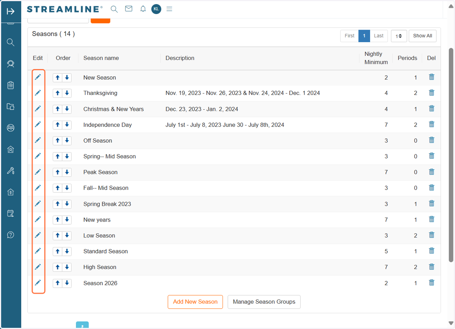
Task: Click the Order column header
Action: tap(63, 58)
